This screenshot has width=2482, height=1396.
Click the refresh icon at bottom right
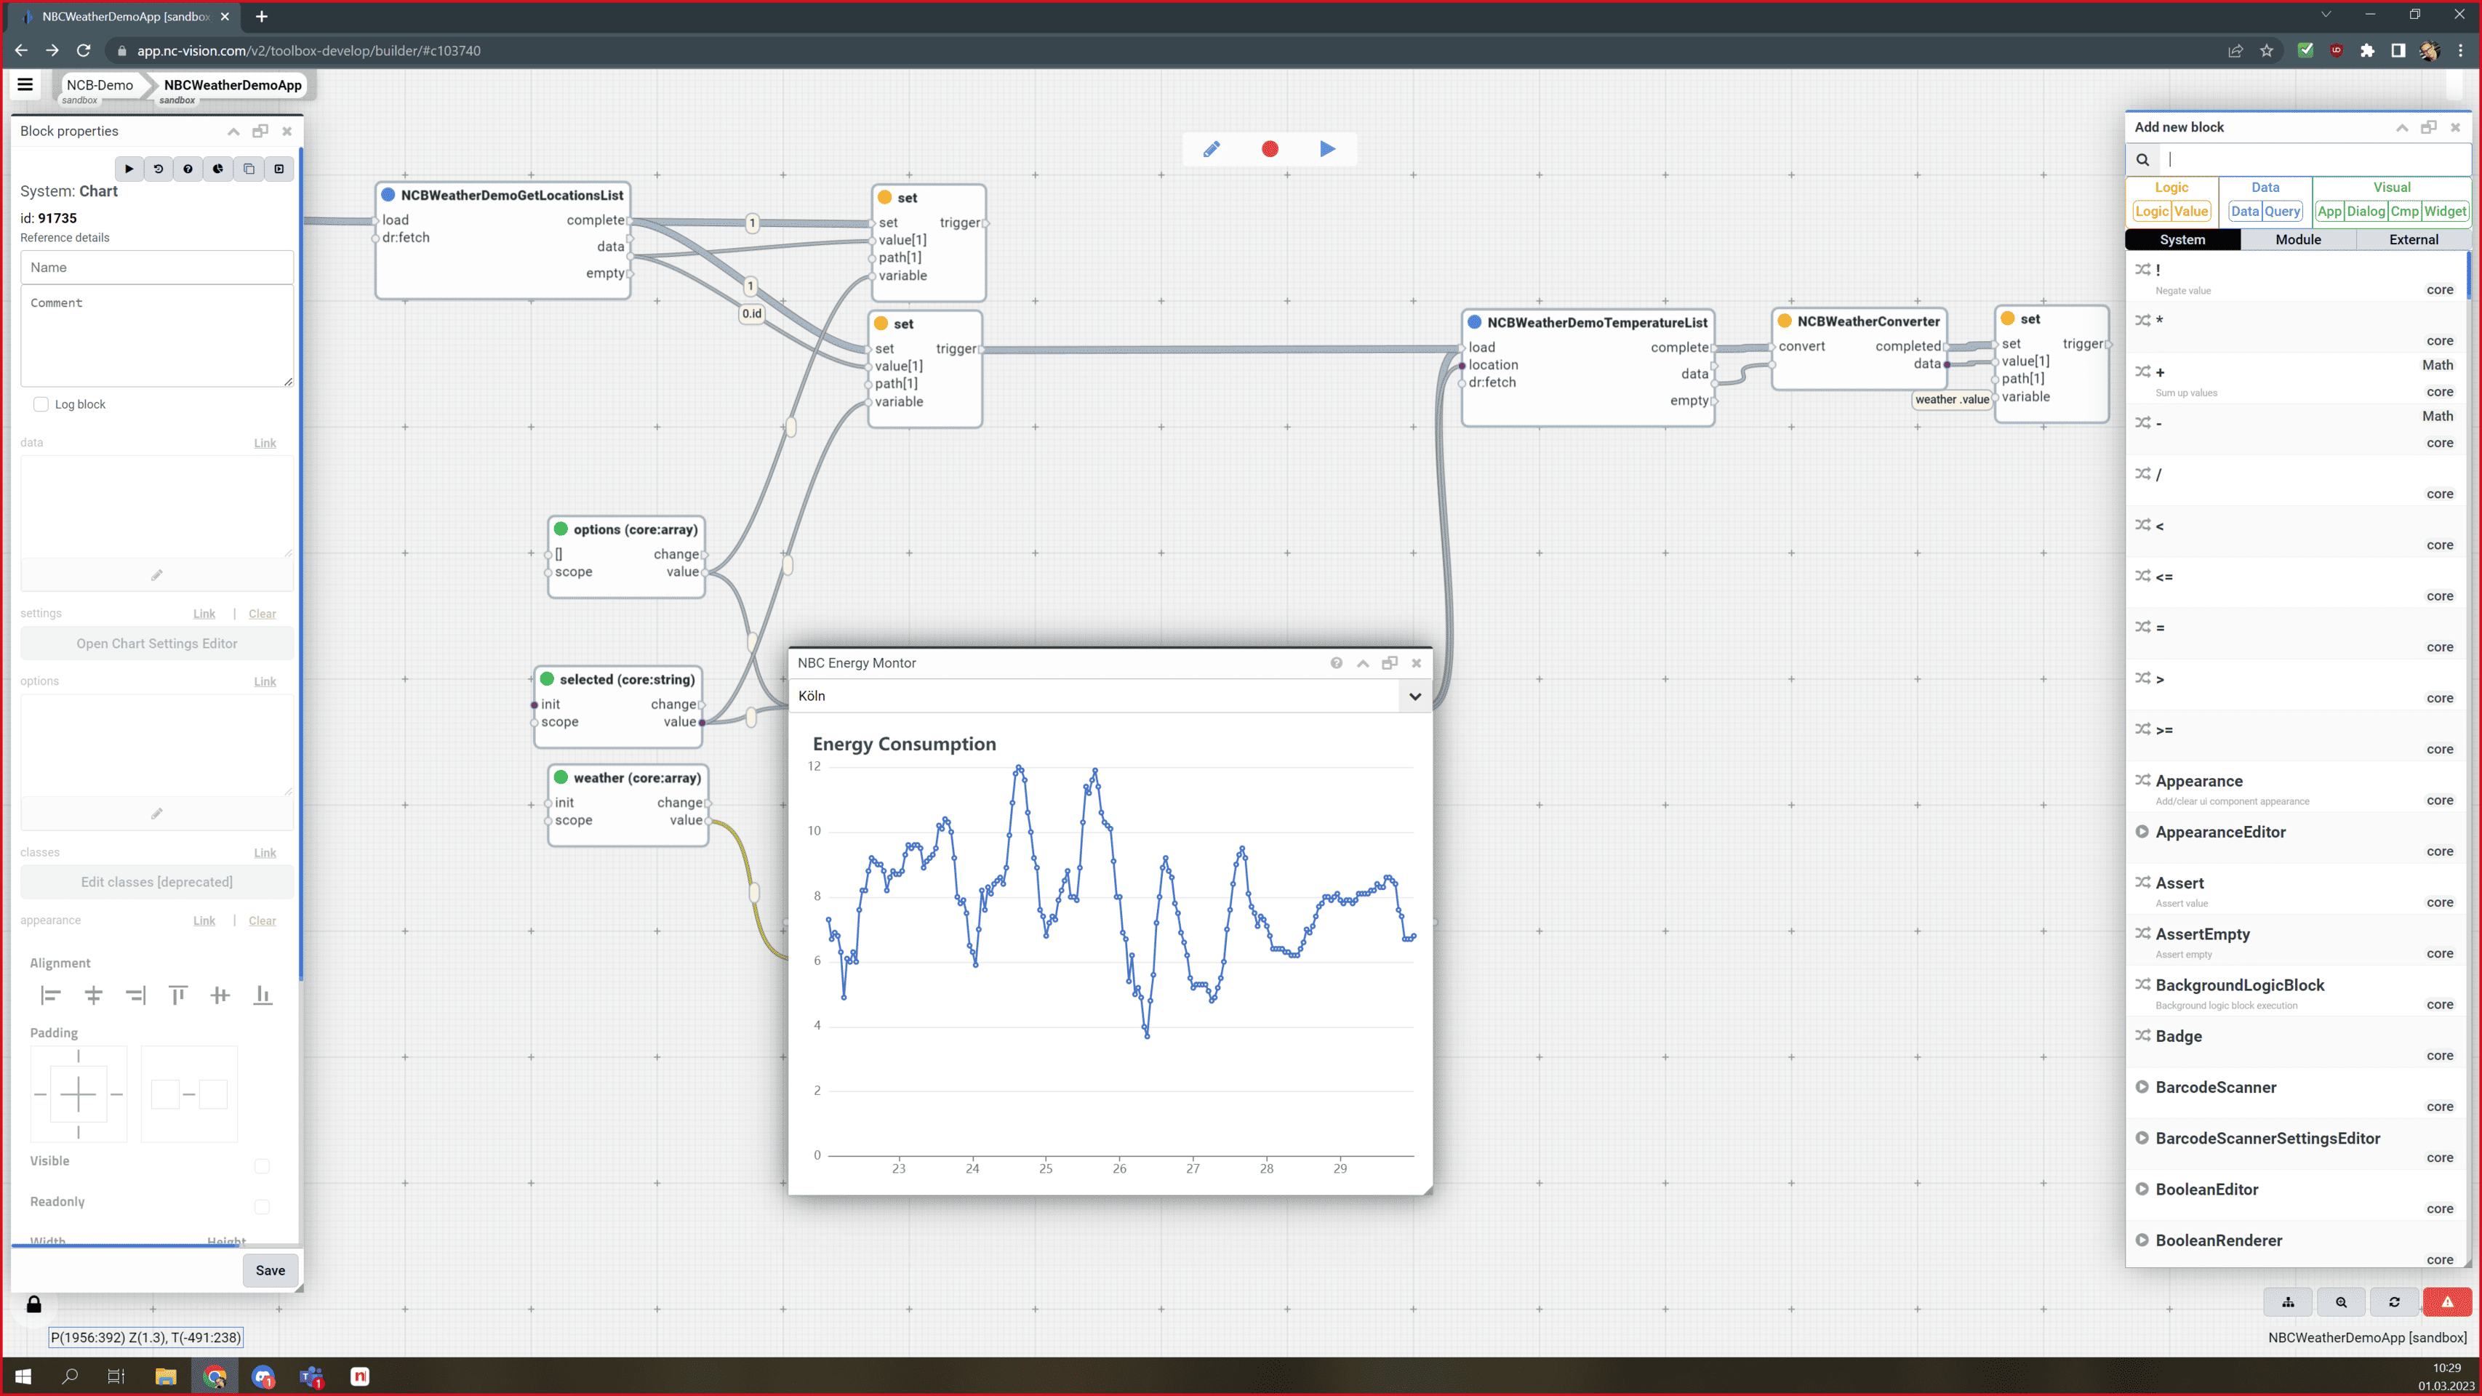(2394, 1301)
